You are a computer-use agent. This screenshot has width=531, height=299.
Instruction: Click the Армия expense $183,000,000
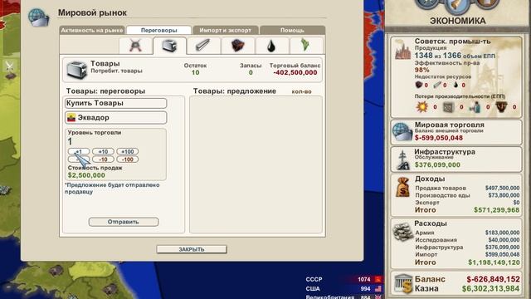coord(502,233)
